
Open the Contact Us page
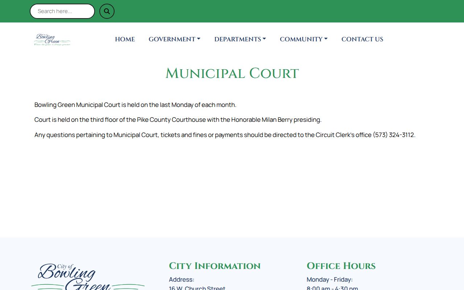[x=362, y=39]
